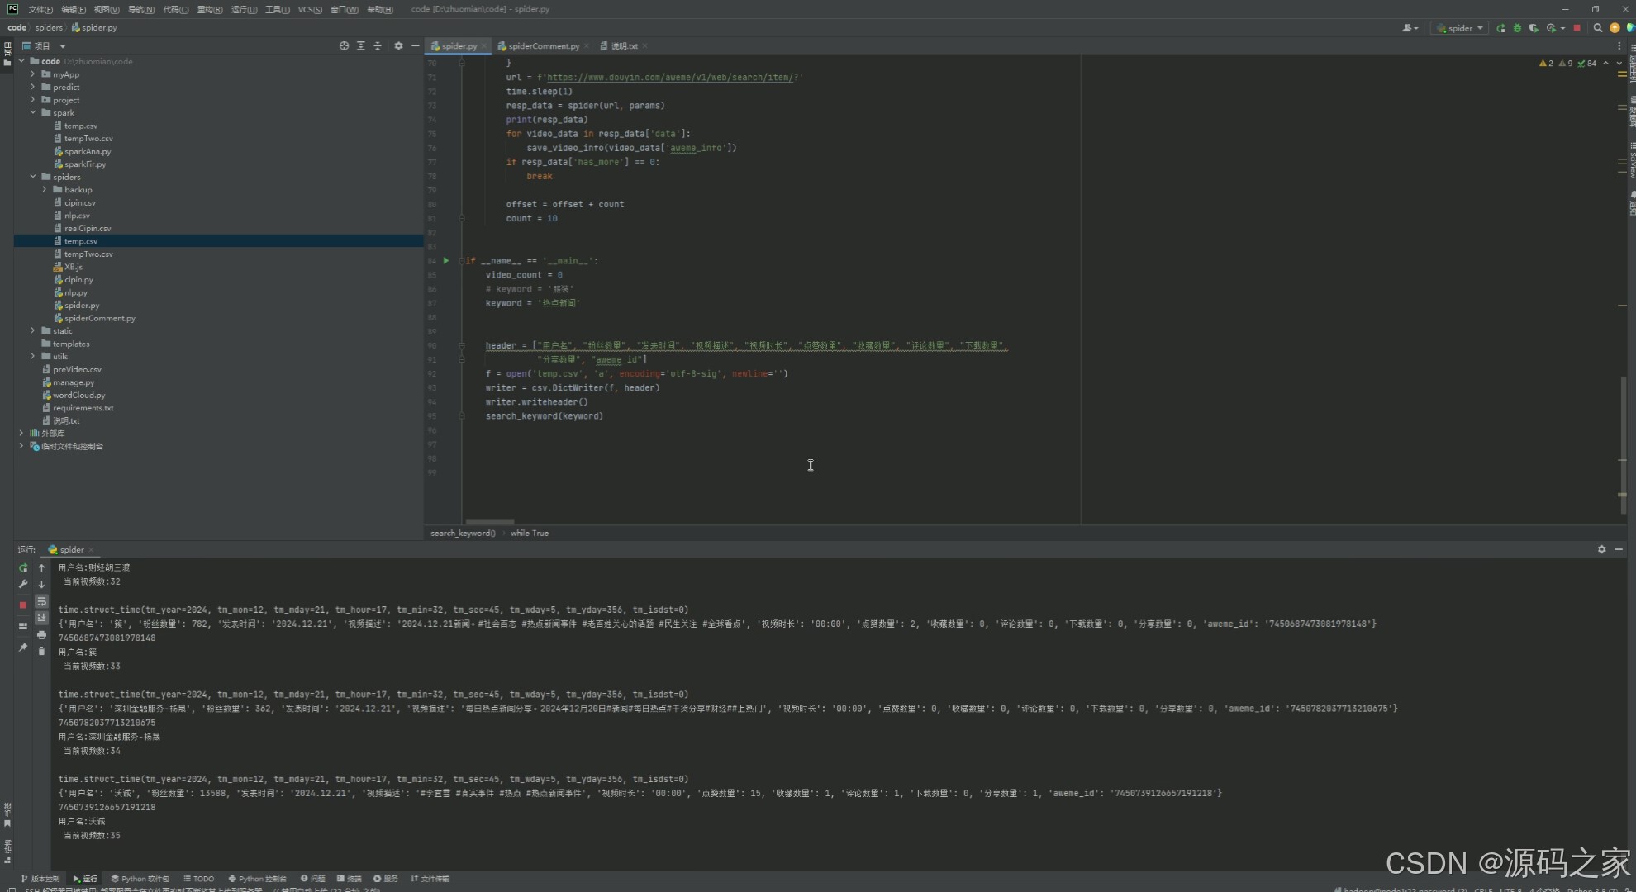The image size is (1636, 892).
Task: Clear console output with the trash icon
Action: tap(41, 652)
